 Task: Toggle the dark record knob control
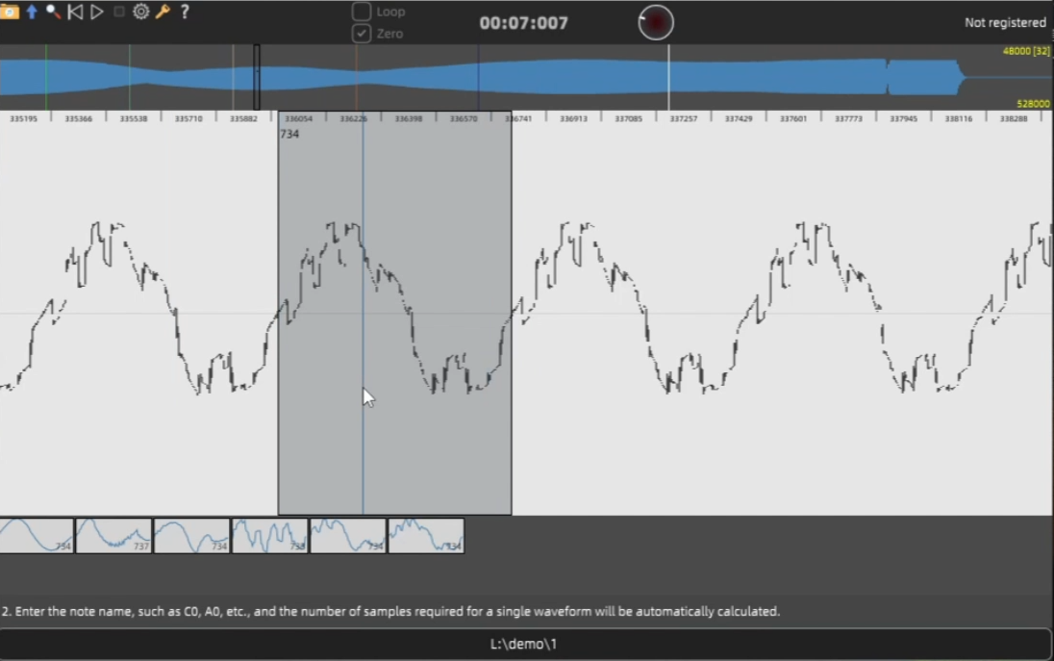click(x=656, y=22)
